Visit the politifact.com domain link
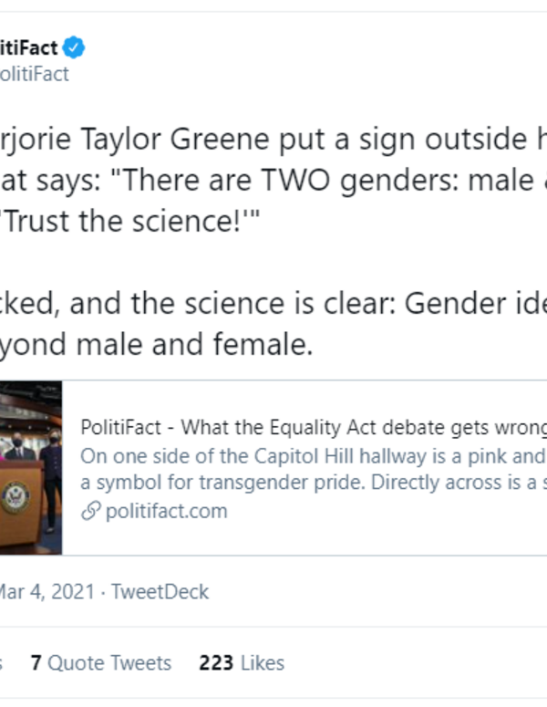Image resolution: width=547 pixels, height=707 pixels. click(x=166, y=511)
